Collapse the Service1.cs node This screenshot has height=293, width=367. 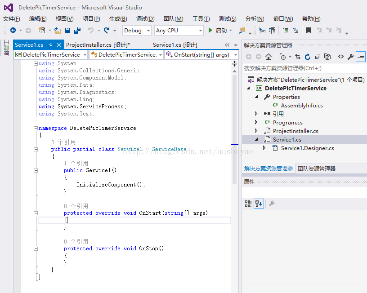click(x=256, y=139)
